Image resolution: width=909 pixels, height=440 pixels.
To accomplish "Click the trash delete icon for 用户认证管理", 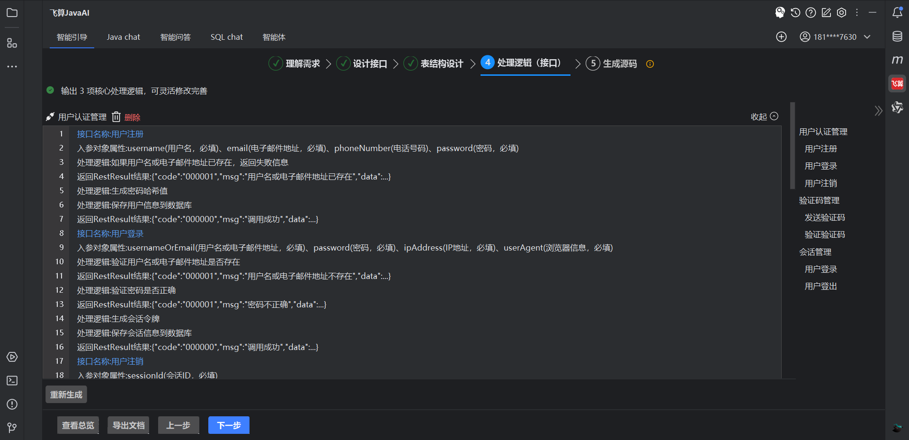I will pyautogui.click(x=116, y=117).
